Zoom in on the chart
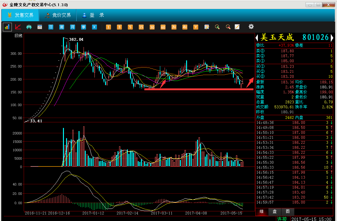Image resolution: width=337 pixels, height=221 pixels. click(217, 27)
